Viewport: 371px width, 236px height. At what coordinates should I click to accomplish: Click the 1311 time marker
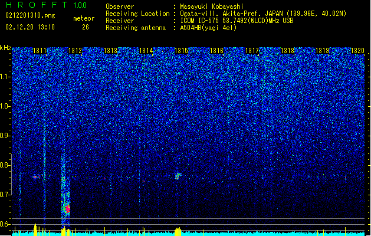coord(40,51)
